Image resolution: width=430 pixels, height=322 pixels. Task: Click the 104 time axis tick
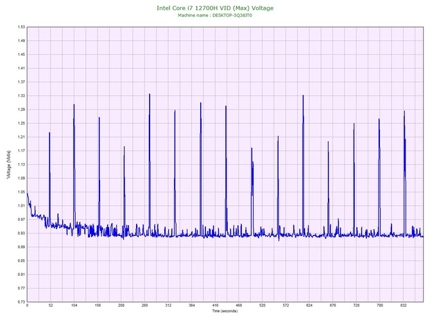coord(74,305)
